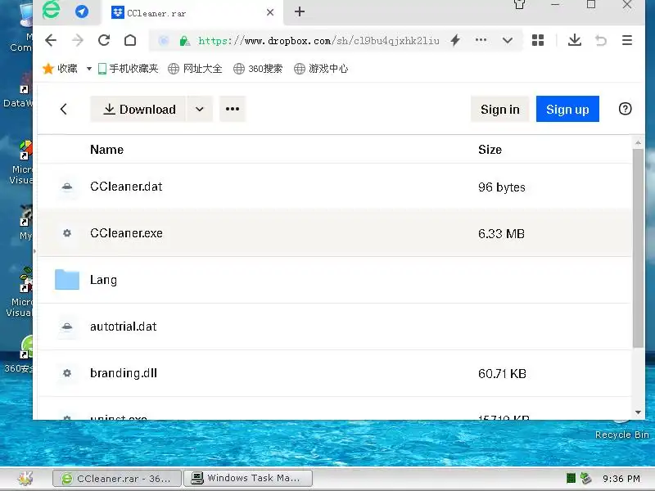Go back with the browser back arrow

tap(51, 40)
